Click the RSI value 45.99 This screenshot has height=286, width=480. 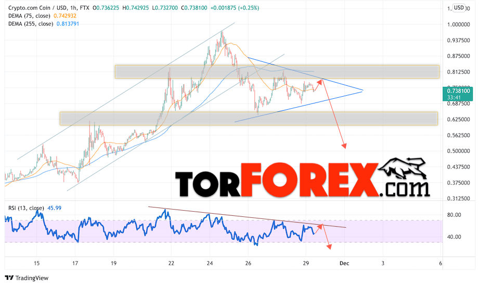[54, 208]
